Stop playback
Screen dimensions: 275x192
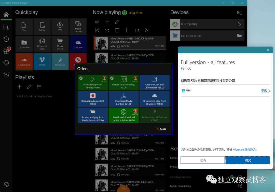(117, 30)
